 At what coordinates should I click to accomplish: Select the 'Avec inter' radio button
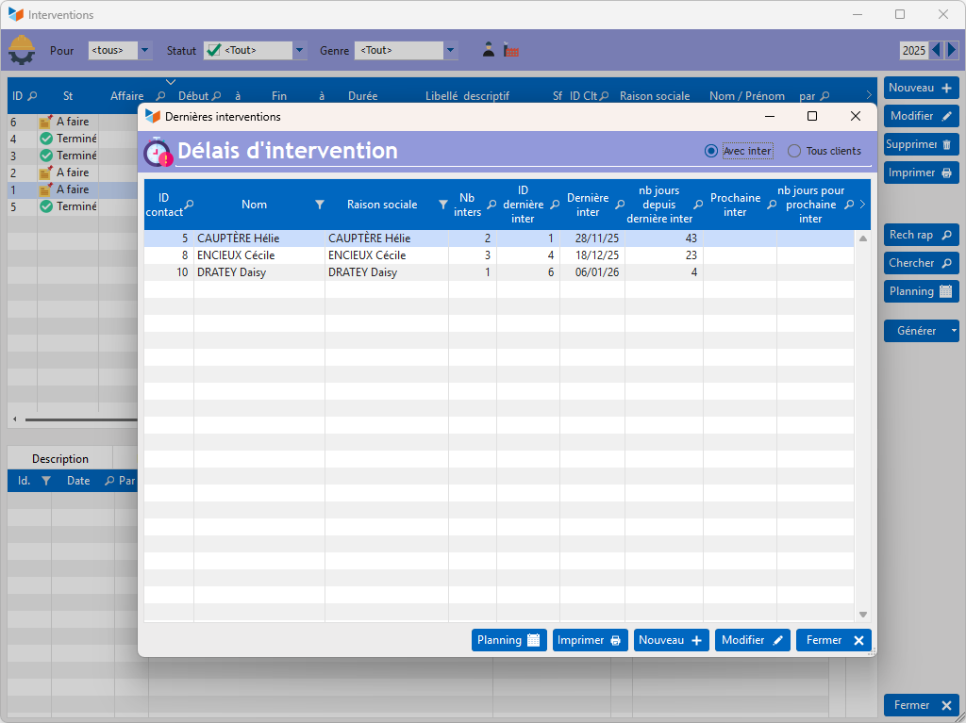coord(711,151)
